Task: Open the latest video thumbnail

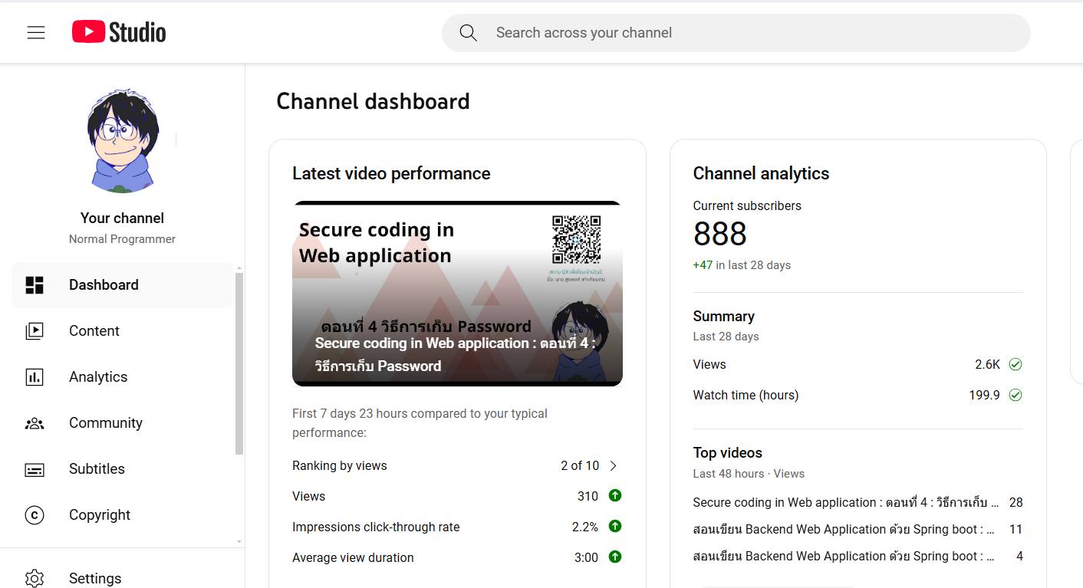Action: [x=457, y=294]
